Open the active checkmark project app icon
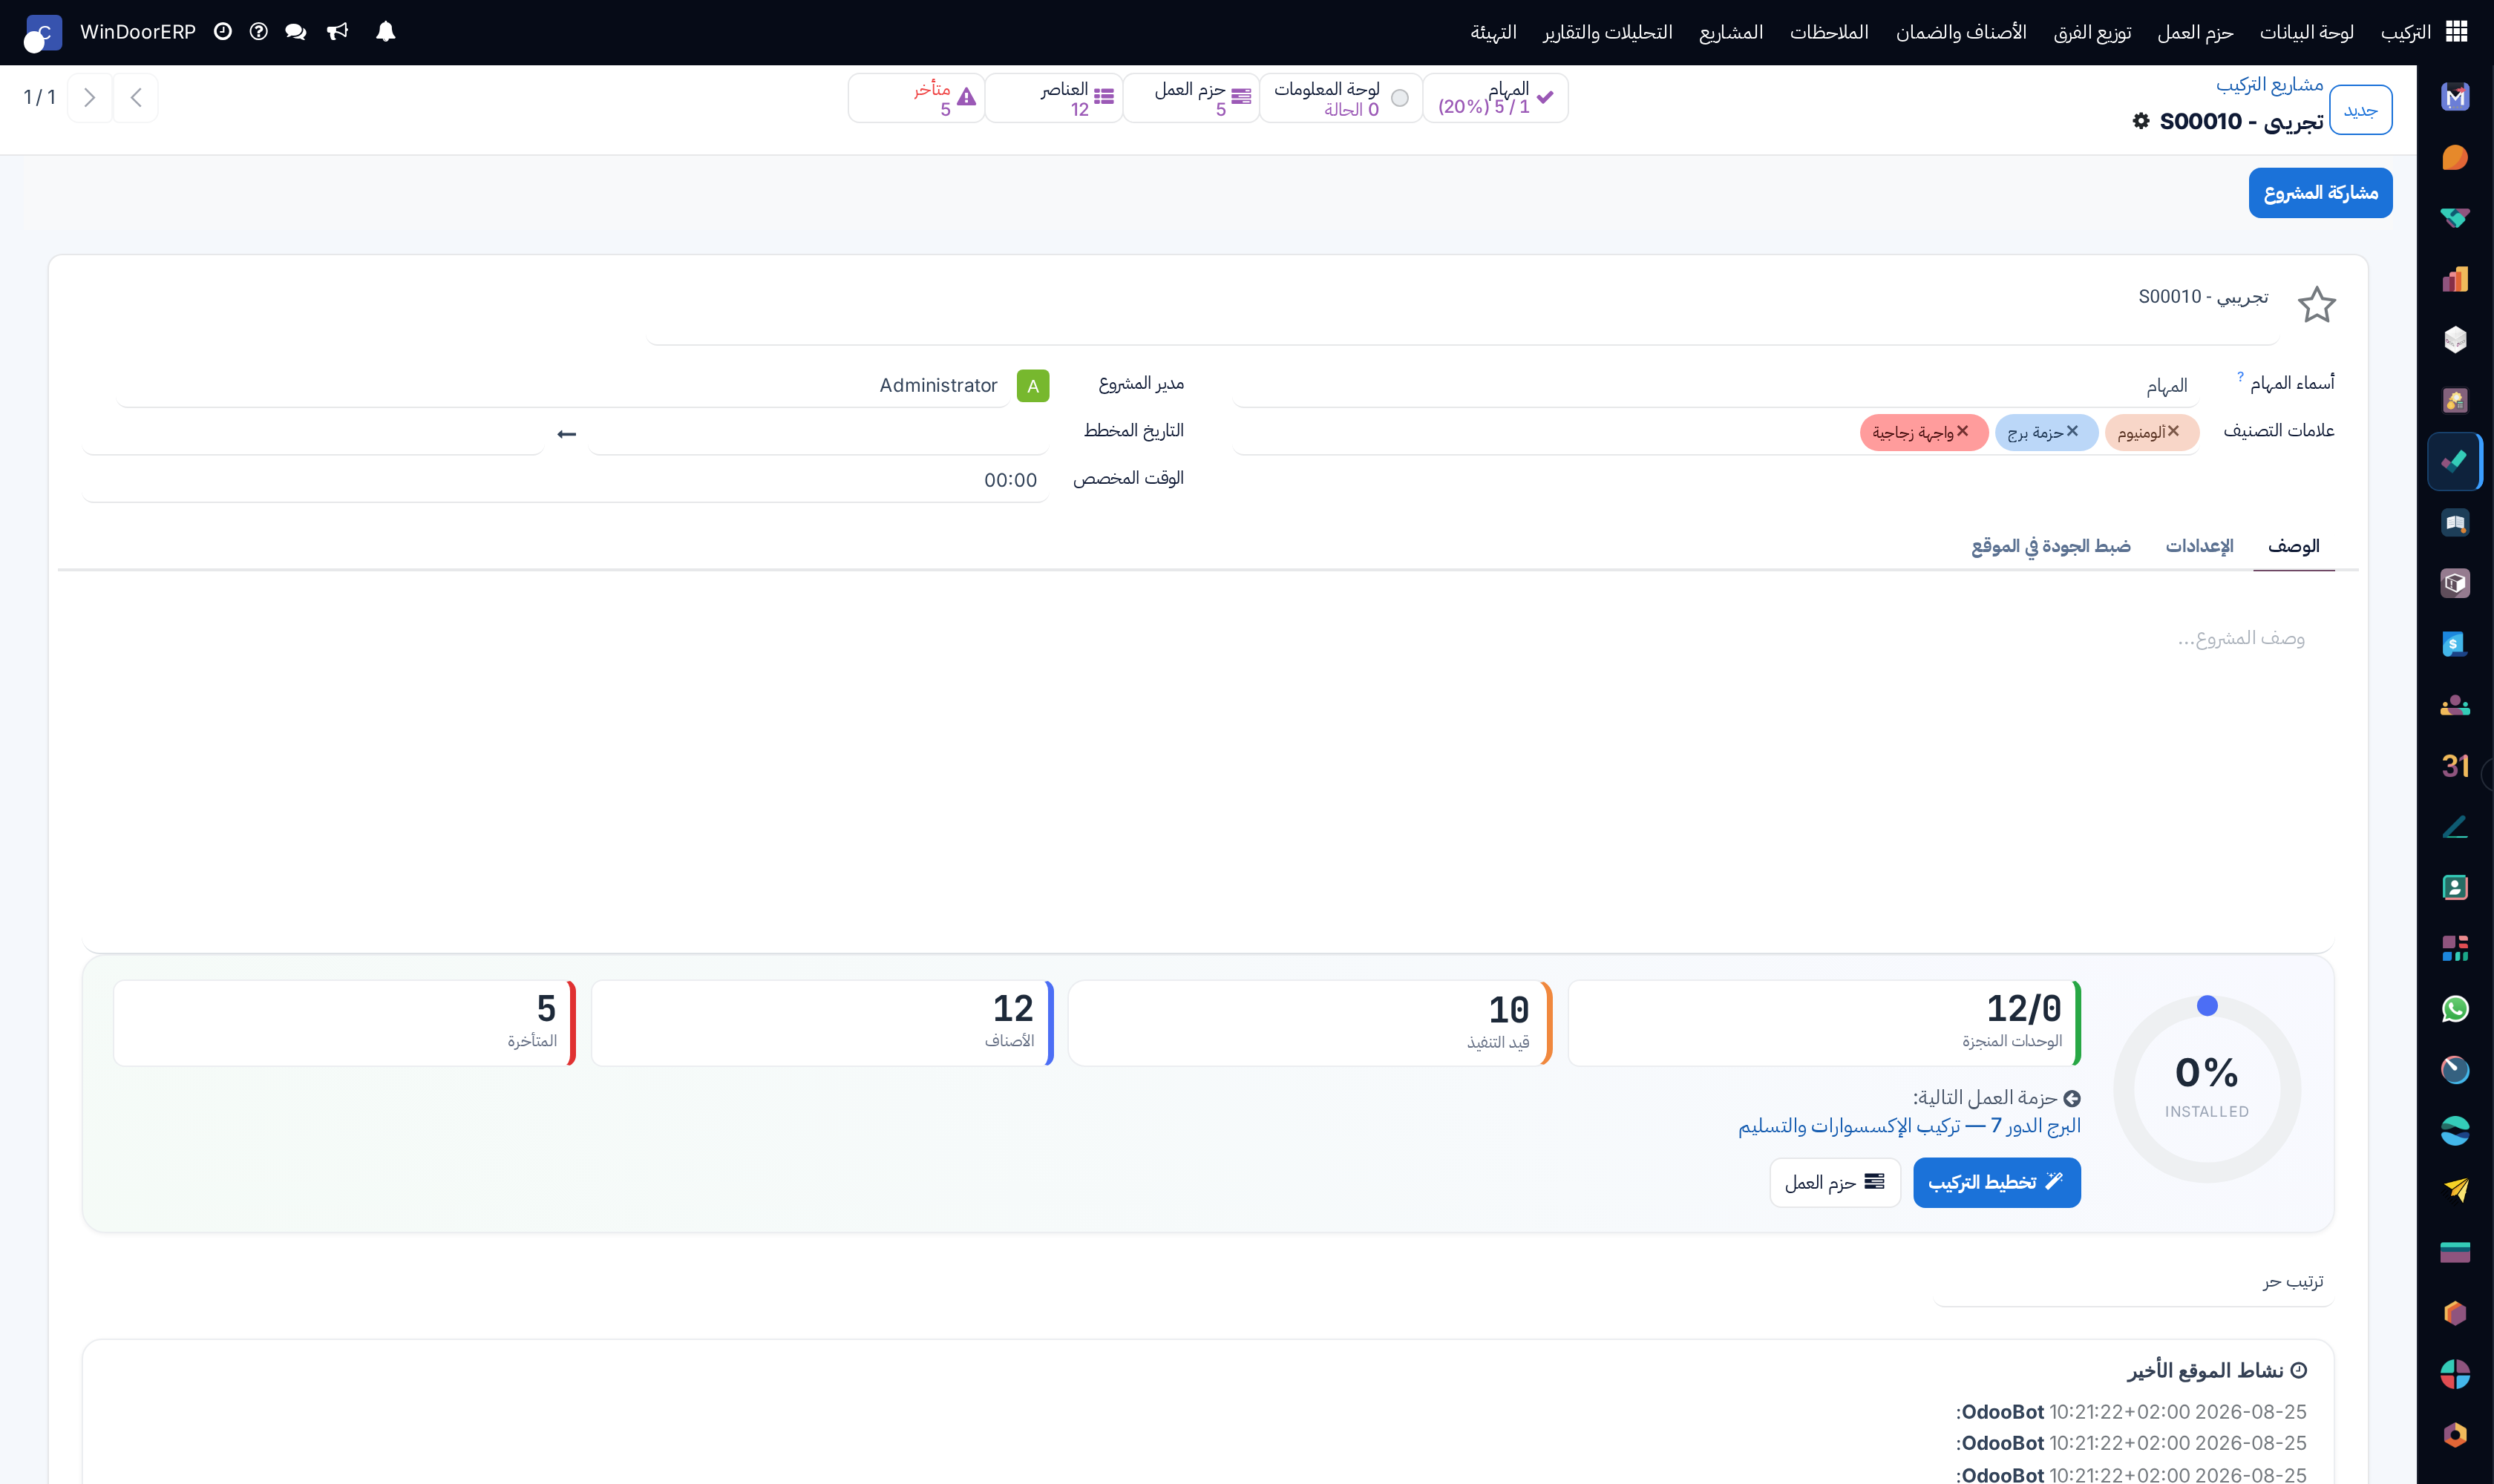 pyautogui.click(x=2455, y=461)
